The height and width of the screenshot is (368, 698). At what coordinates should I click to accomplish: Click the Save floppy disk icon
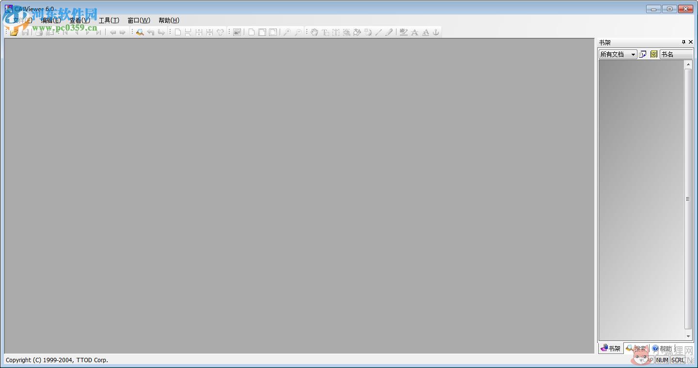[x=25, y=32]
